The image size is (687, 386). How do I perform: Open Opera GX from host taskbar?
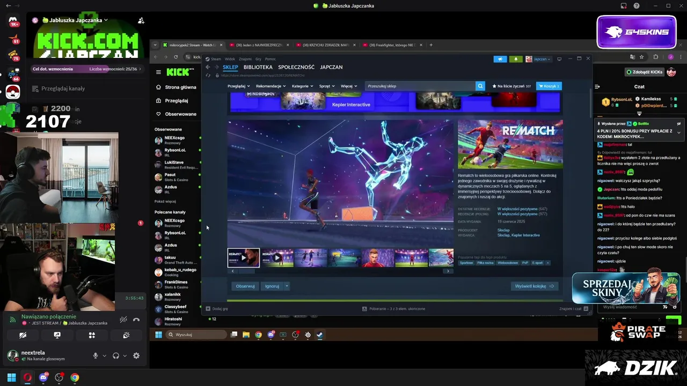tap(27, 377)
